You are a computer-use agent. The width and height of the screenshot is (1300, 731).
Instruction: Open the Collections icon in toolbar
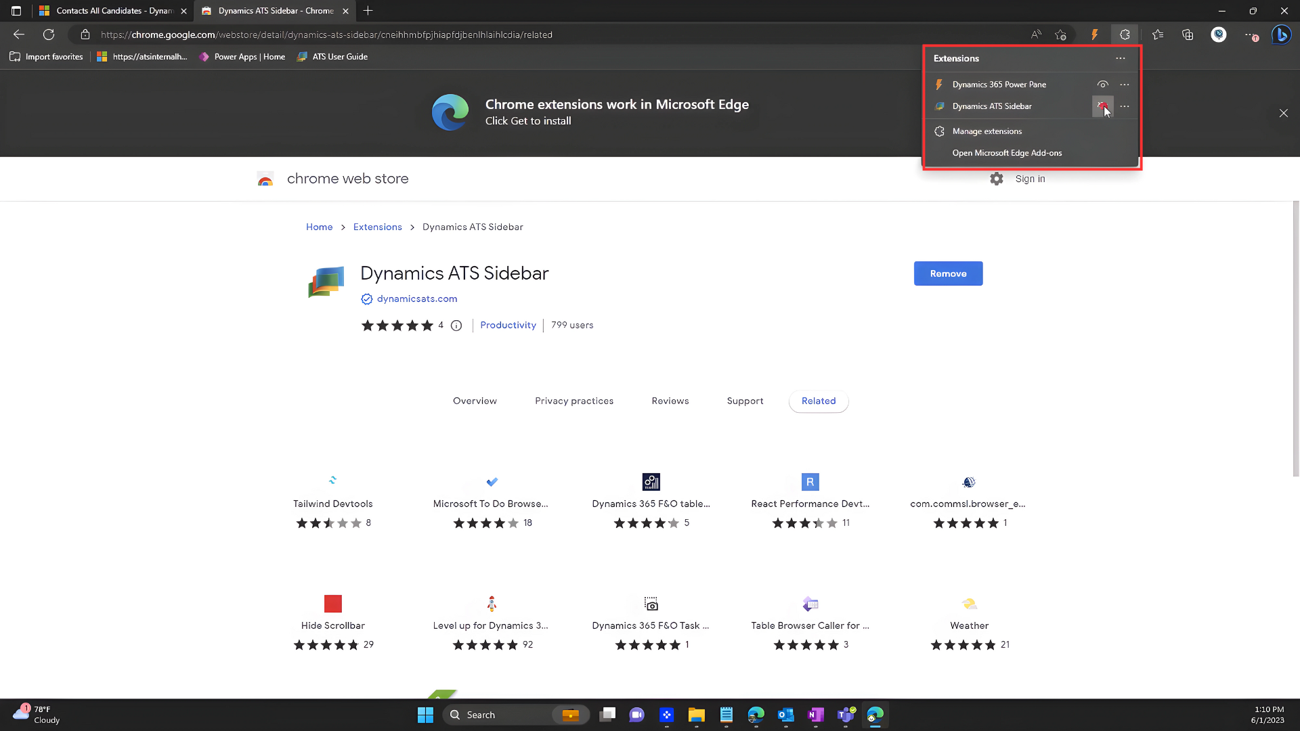pos(1188,35)
